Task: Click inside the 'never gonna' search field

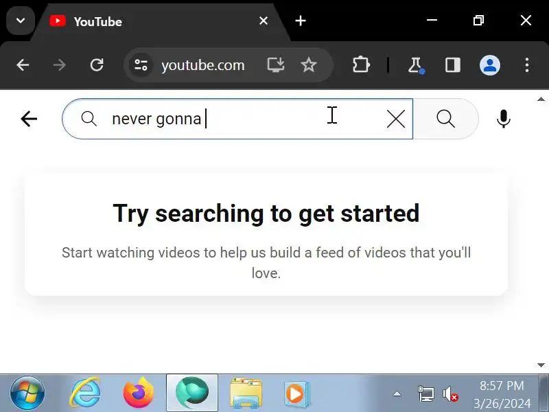Action: pyautogui.click(x=237, y=119)
